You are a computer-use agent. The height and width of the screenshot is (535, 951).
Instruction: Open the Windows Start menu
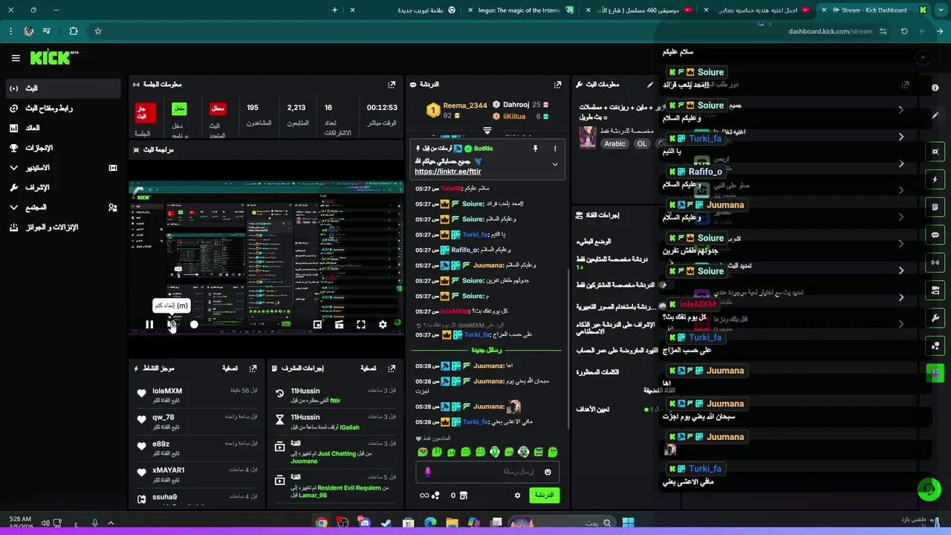tap(628, 523)
